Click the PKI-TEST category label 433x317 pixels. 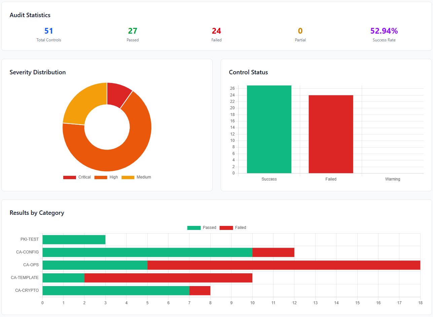pos(30,240)
